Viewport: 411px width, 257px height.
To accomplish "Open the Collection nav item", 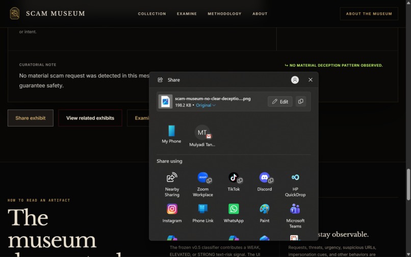I will point(152,14).
